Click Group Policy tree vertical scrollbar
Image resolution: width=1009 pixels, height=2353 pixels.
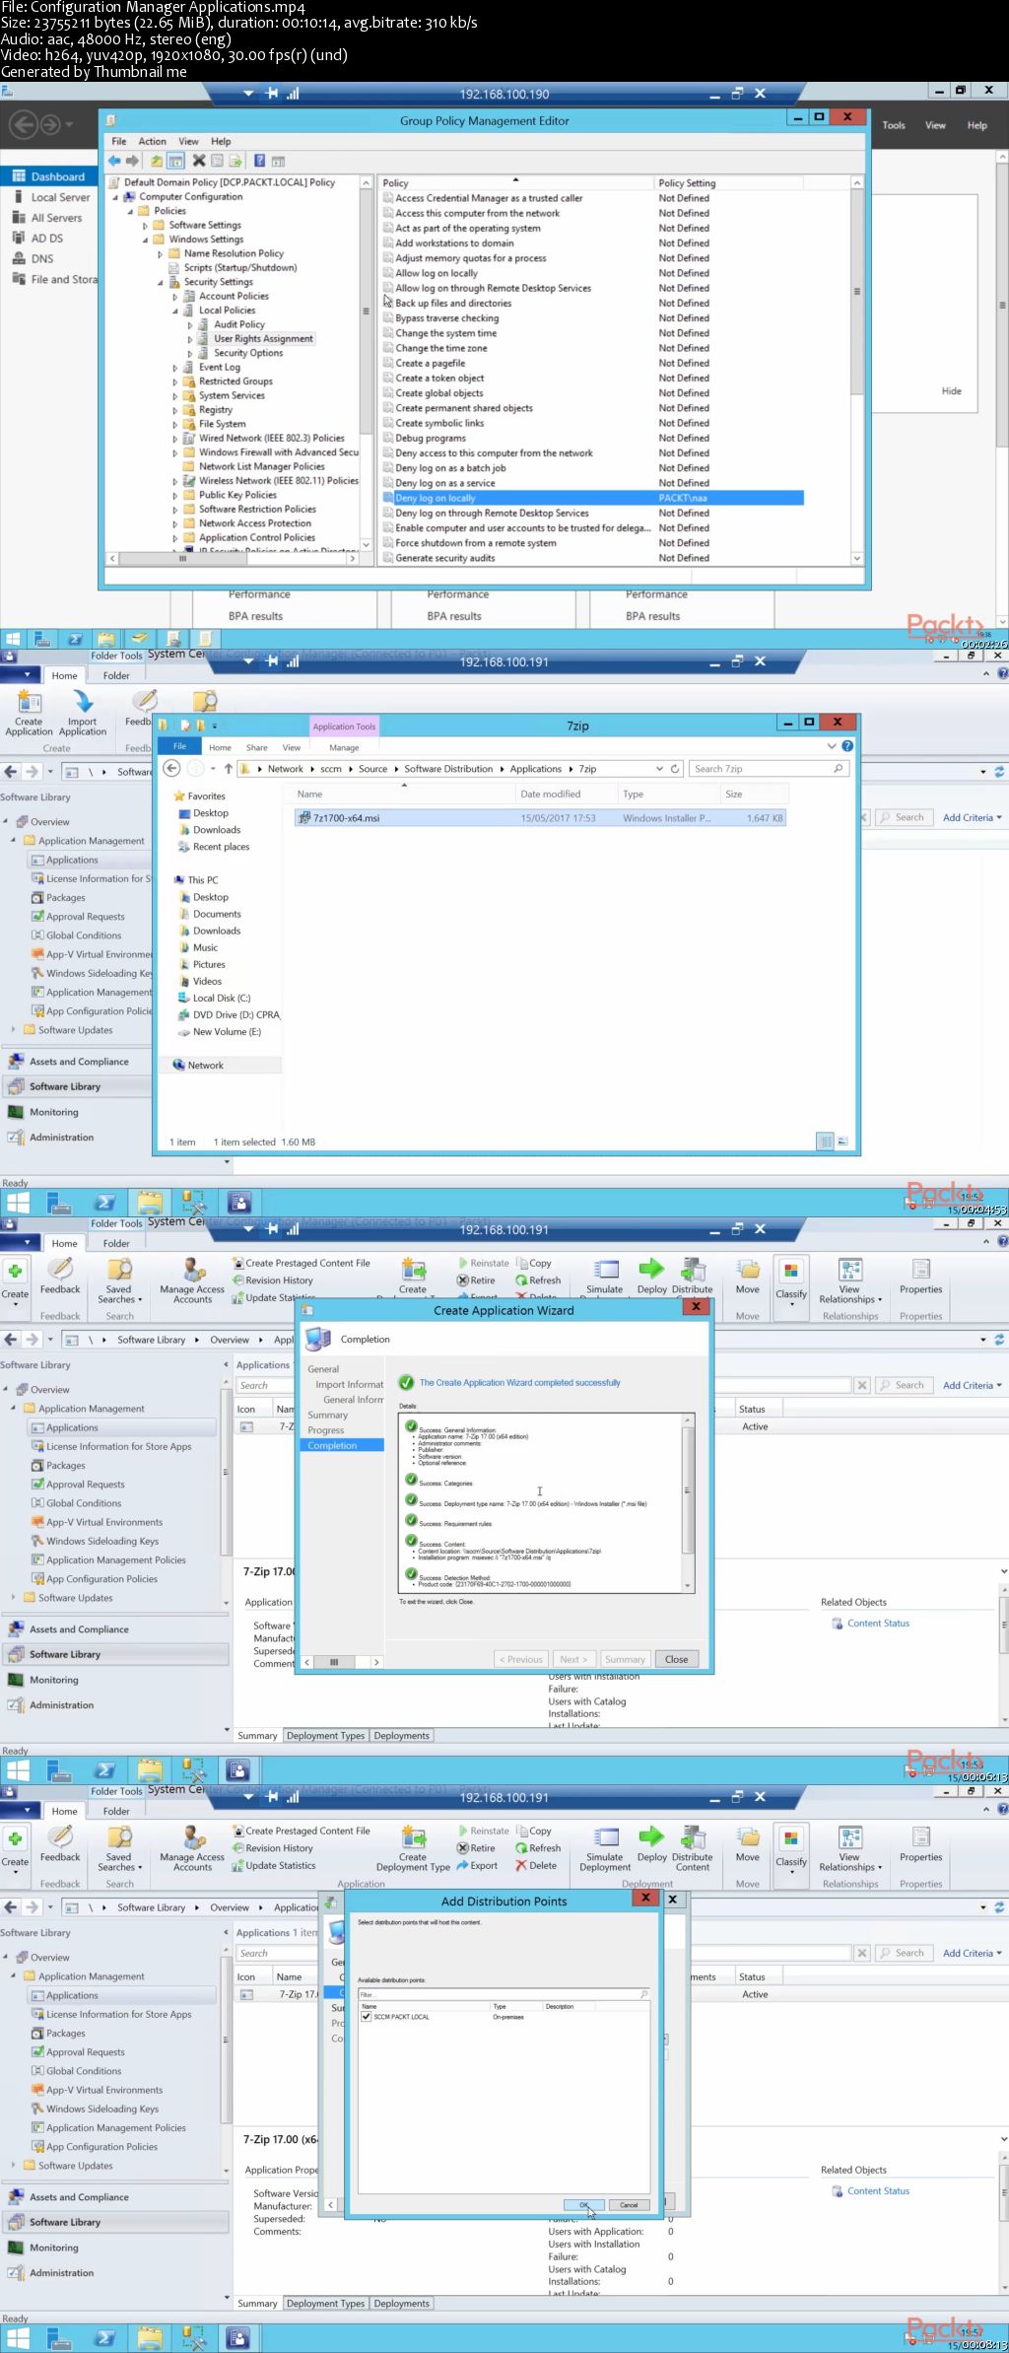pyautogui.click(x=367, y=311)
